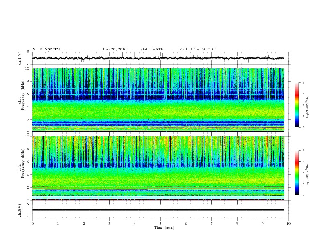
Task: Click the "8" kHz tick on ch.1 frequency axis
Action: [29, 81]
